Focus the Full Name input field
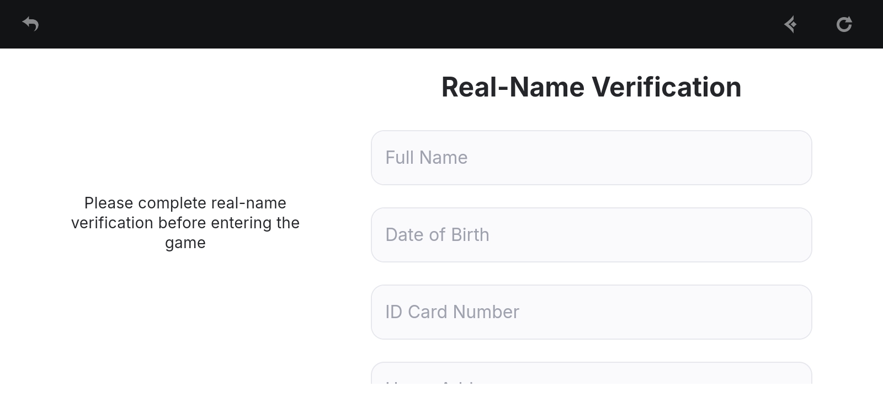 [x=591, y=158]
